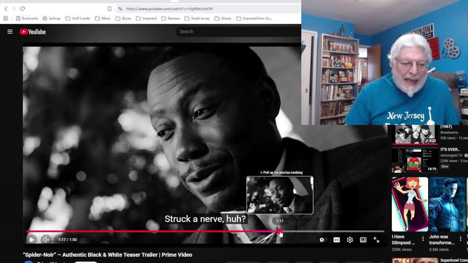Image resolution: width=468 pixels, height=263 pixels.
Task: Click the browser back arrow
Action: coord(6,9)
